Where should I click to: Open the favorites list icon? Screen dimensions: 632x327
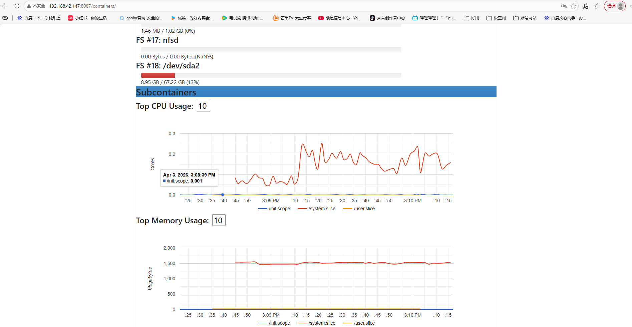click(x=597, y=6)
